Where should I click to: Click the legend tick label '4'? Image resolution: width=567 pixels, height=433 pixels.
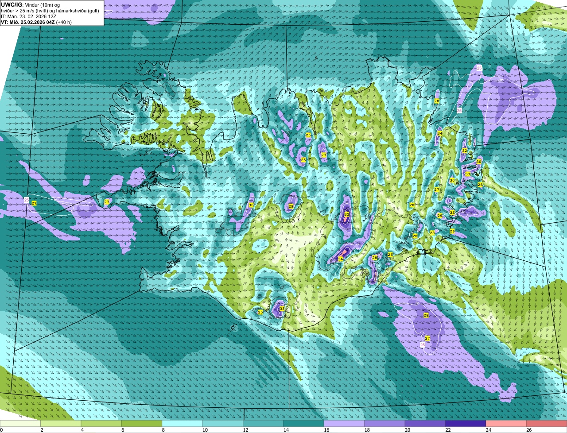(x=82, y=430)
